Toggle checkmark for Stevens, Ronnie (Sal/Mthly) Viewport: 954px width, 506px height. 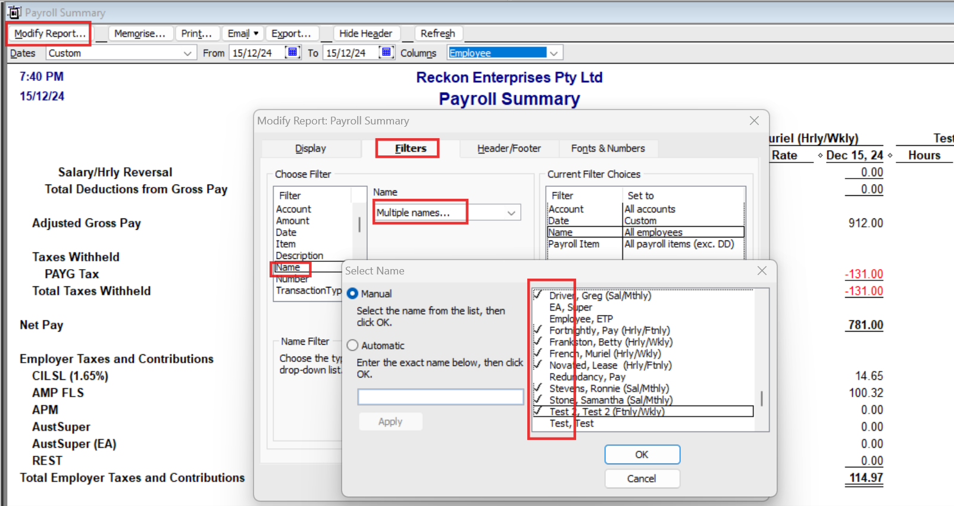click(x=538, y=388)
